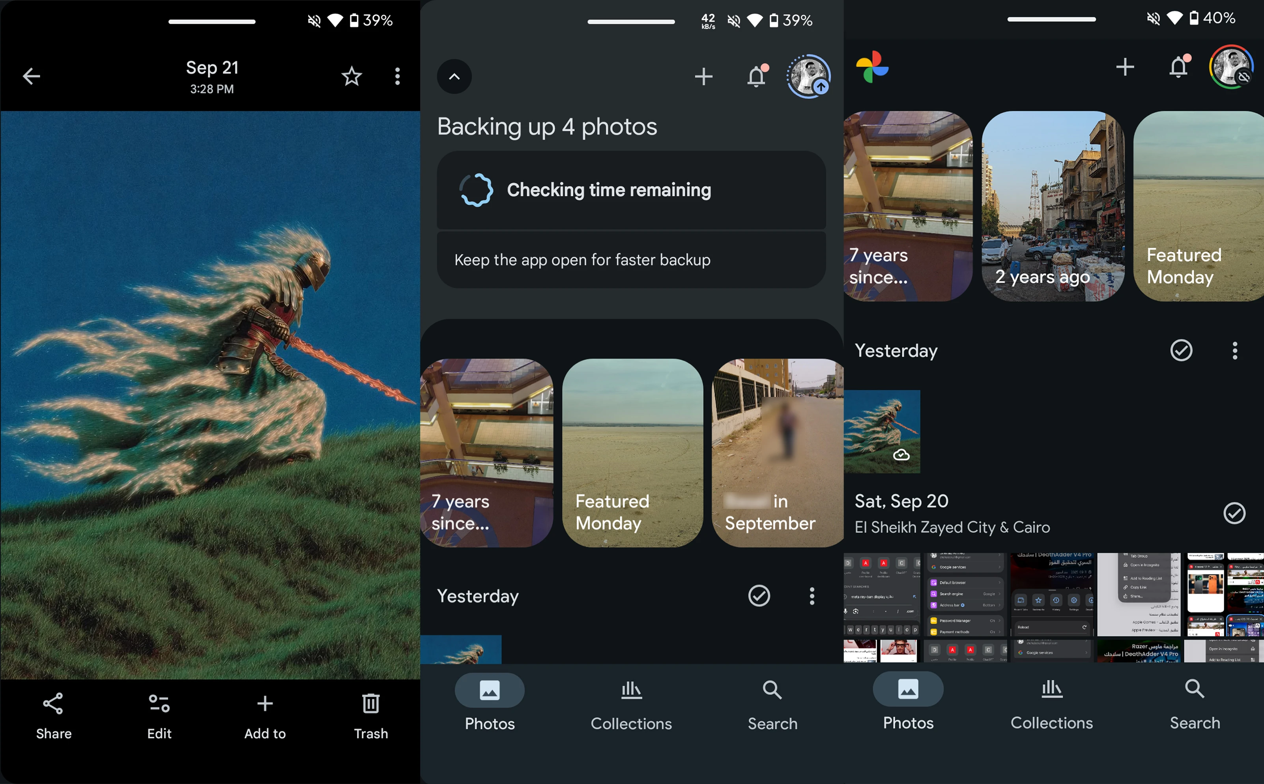Tap the 42 kB/s network speed indicator
The height and width of the screenshot is (784, 1264).
[x=708, y=21]
